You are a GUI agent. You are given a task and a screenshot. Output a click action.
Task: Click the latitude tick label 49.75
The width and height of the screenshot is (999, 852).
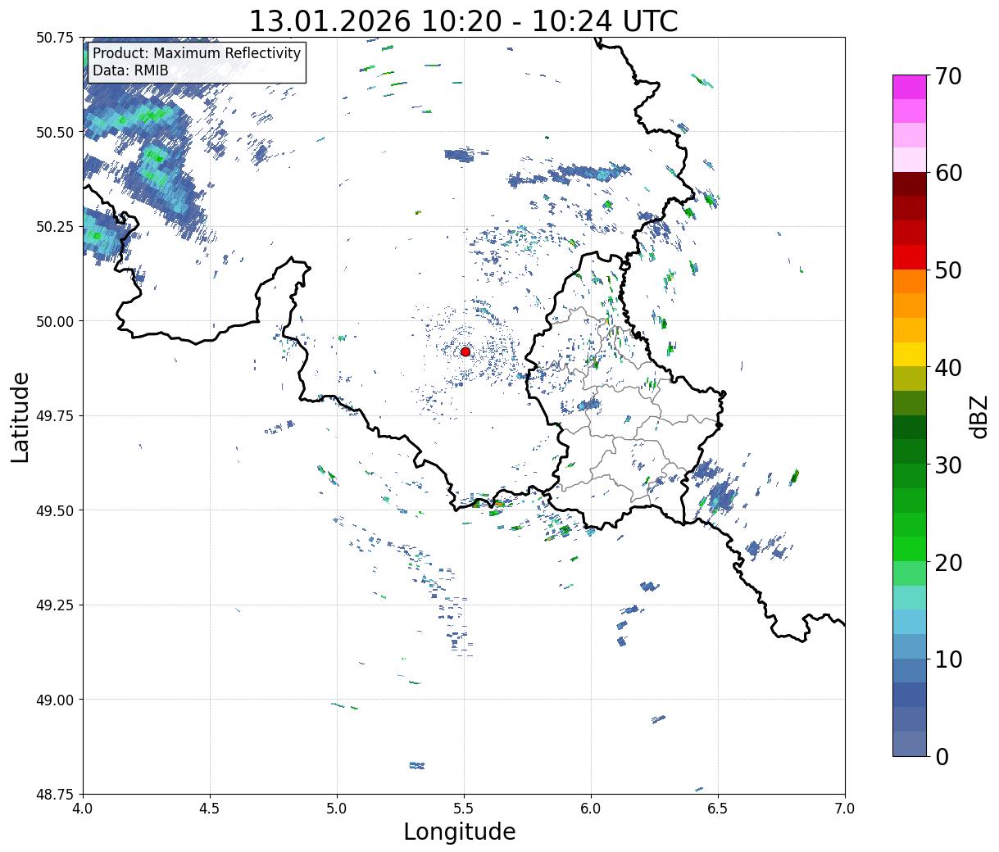[x=55, y=416]
